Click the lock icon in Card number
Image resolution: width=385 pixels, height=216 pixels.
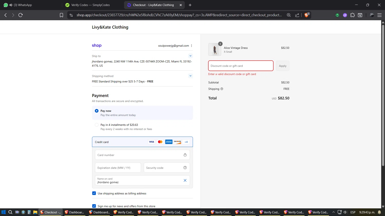185,155
